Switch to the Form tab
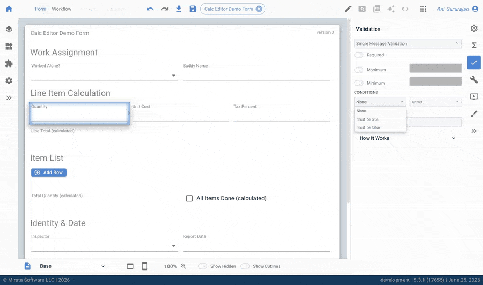 [40, 9]
